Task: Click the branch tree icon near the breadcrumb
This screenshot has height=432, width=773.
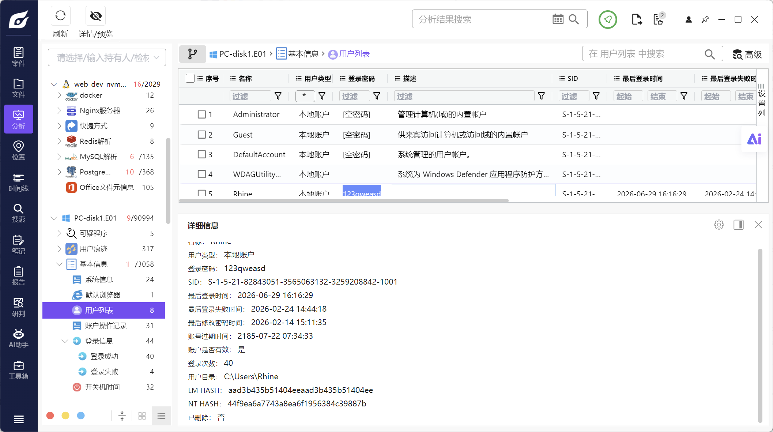Action: click(193, 54)
